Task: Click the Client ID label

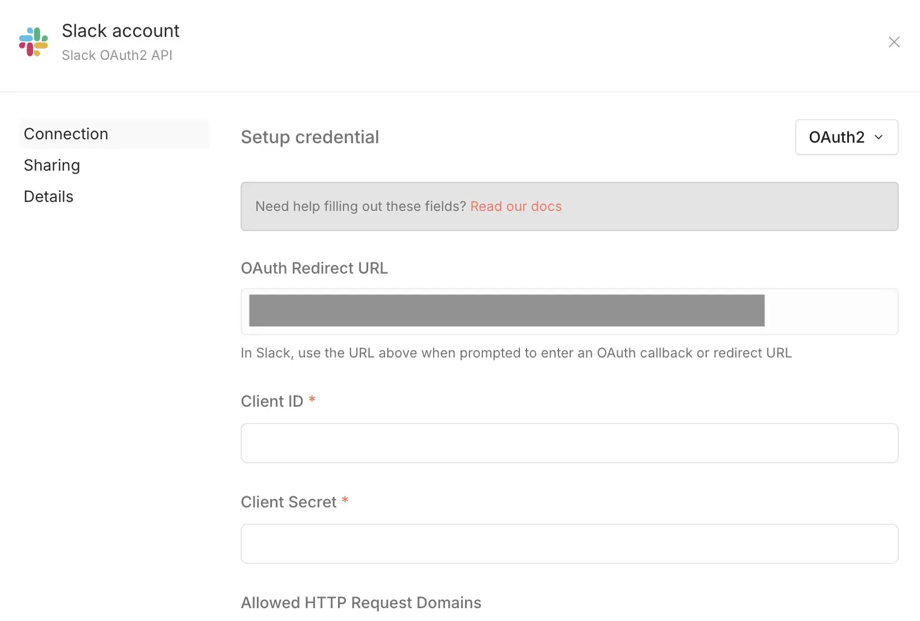Action: (272, 402)
